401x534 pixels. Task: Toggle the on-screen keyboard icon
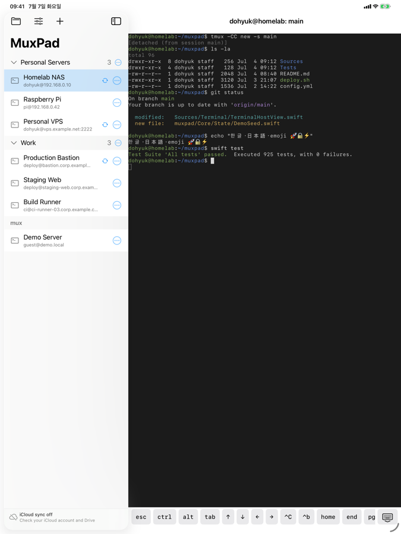point(387,517)
